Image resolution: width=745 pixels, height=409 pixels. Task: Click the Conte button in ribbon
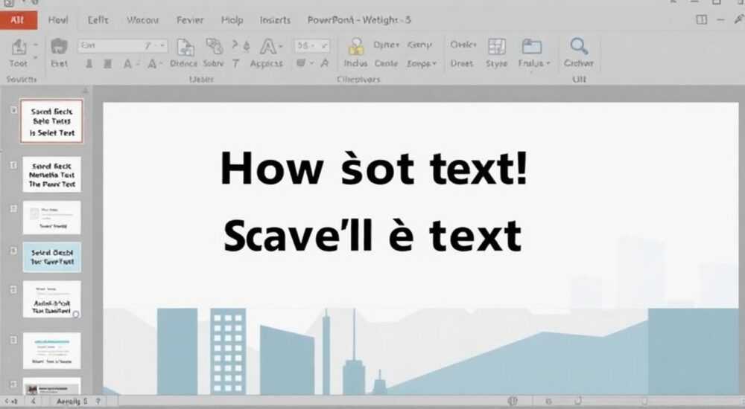(x=386, y=63)
